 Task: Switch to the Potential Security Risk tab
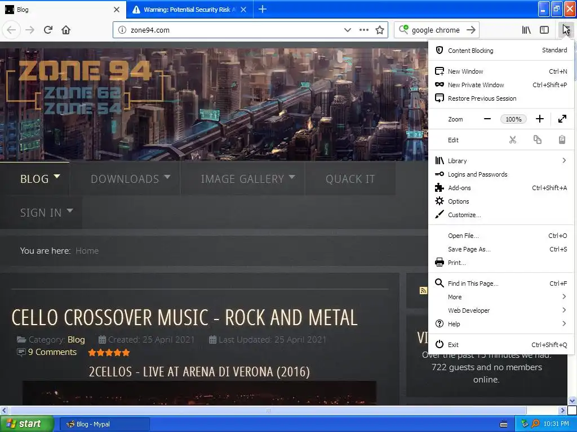point(189,10)
